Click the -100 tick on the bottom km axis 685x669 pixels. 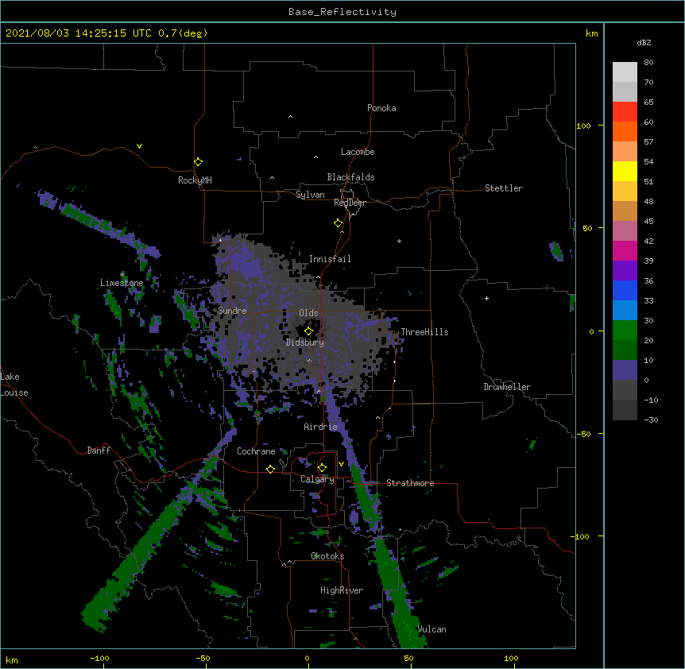point(99,659)
